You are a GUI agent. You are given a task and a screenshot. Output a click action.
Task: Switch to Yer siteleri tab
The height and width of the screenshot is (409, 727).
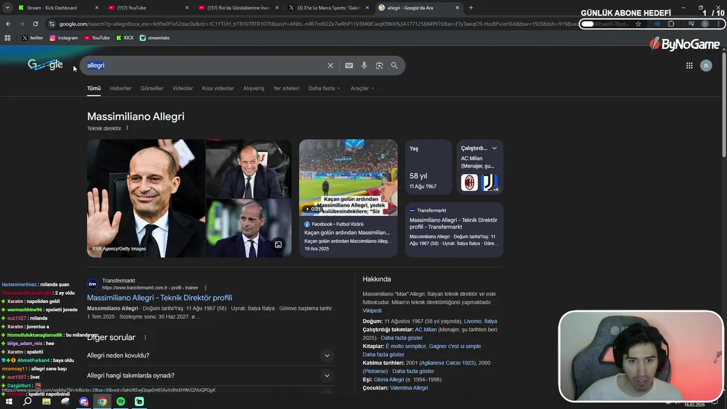[286, 89]
